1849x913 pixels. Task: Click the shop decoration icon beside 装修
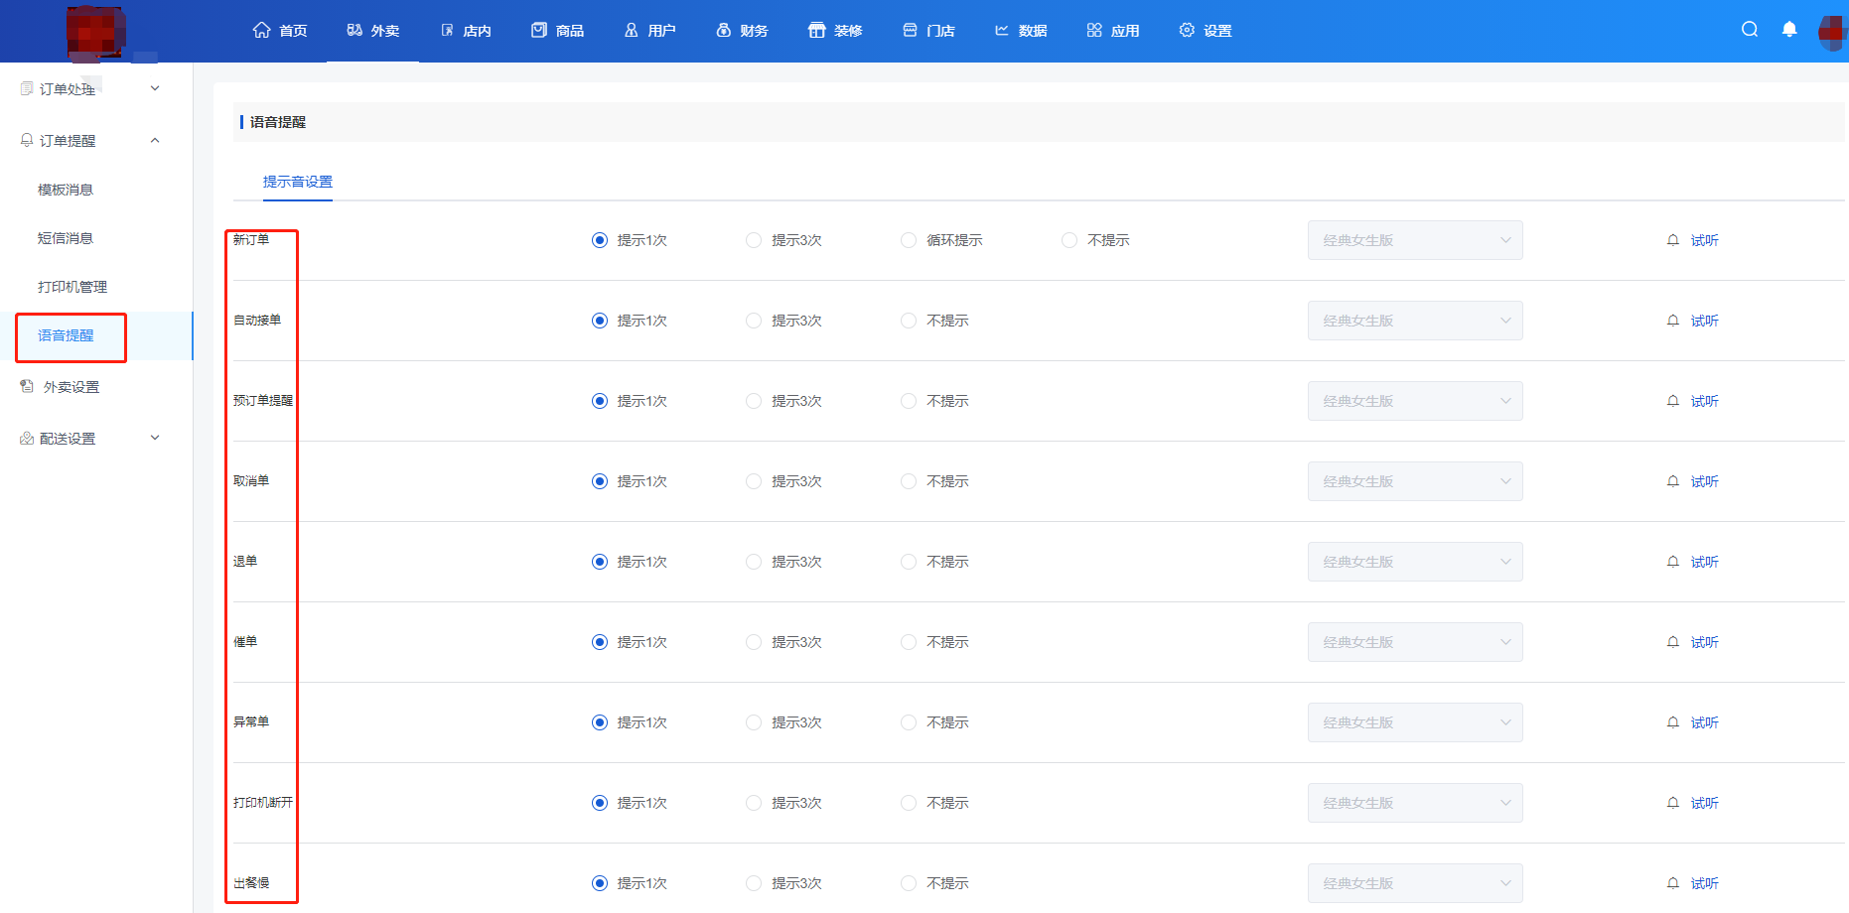[817, 30]
